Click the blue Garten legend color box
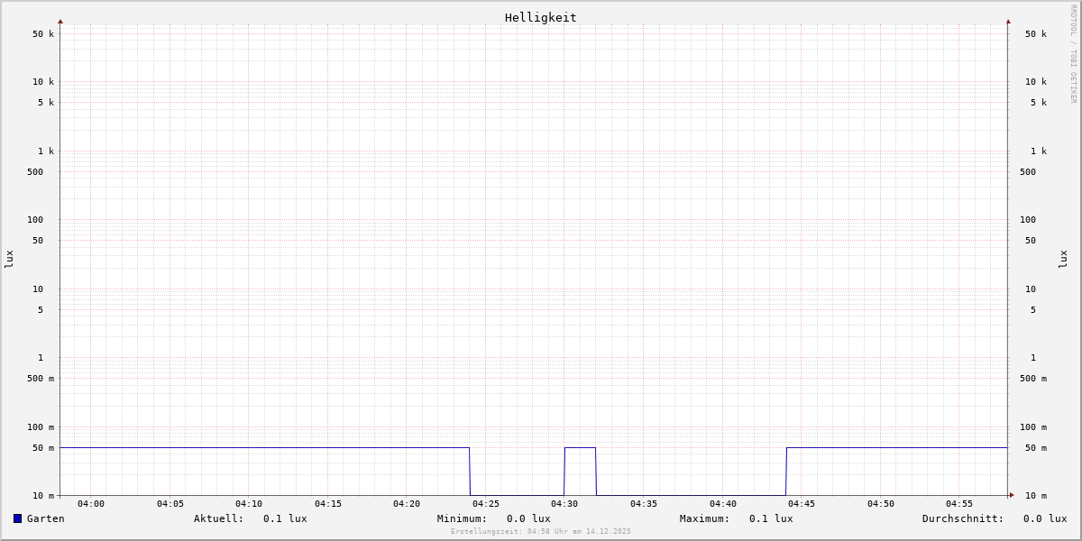The image size is (1082, 541). point(17,518)
